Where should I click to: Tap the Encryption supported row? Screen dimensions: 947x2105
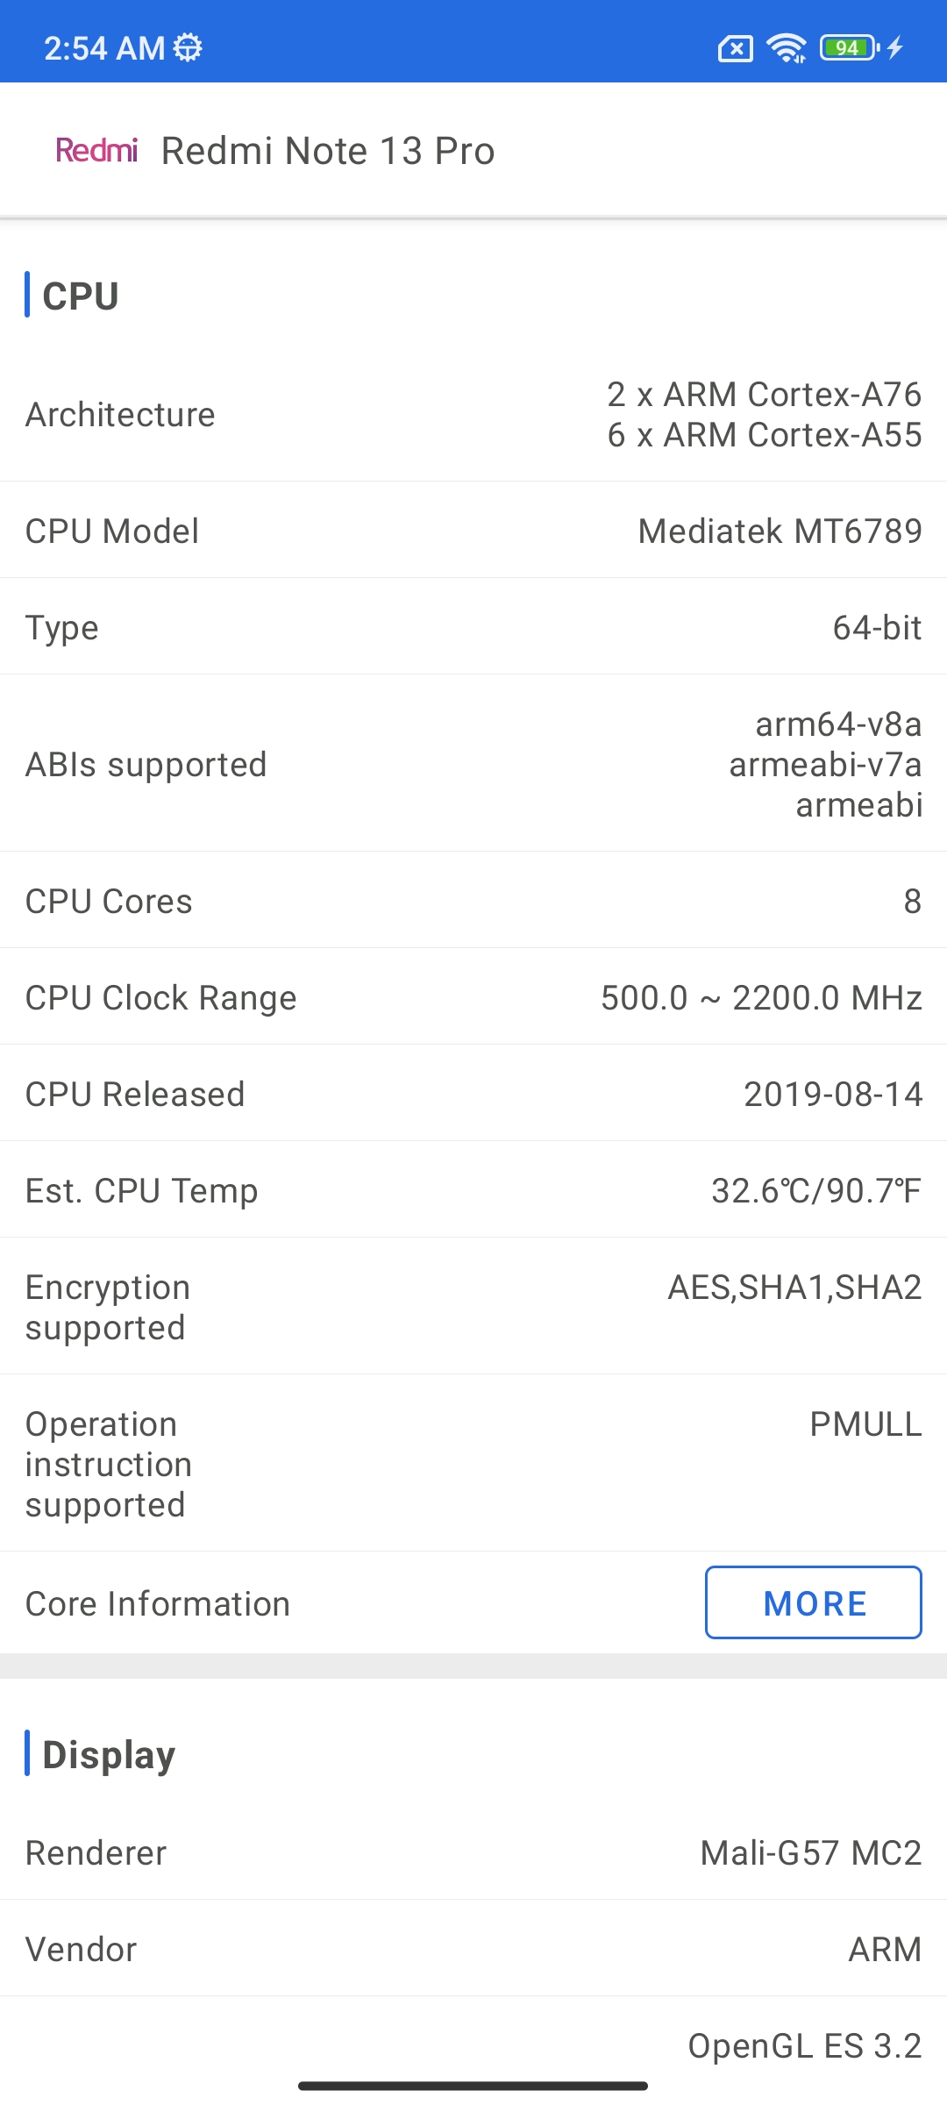click(x=473, y=1307)
